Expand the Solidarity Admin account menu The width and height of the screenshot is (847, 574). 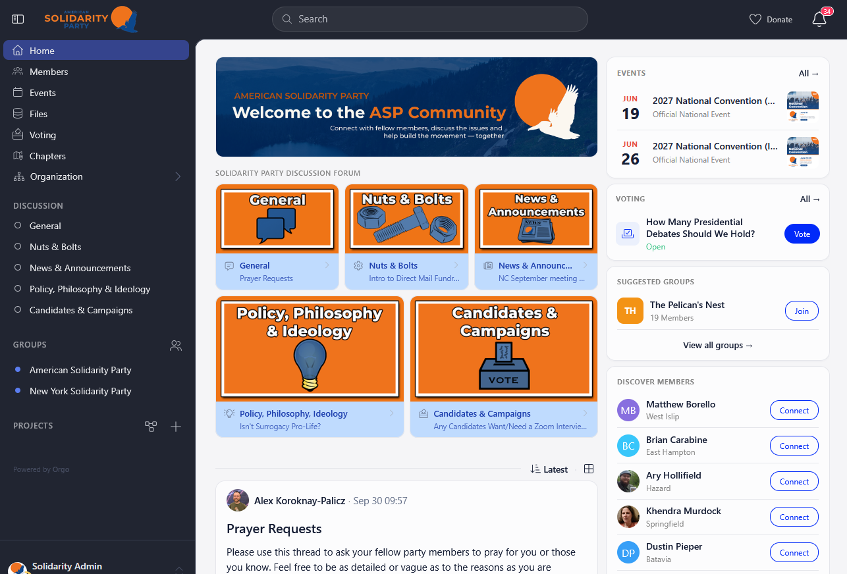pos(178,568)
